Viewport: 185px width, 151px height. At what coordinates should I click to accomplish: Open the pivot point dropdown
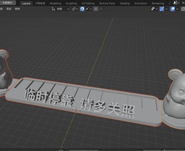click(75, 9)
